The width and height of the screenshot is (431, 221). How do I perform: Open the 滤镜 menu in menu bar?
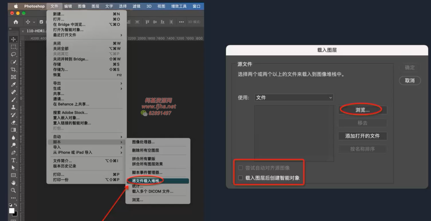point(137,6)
